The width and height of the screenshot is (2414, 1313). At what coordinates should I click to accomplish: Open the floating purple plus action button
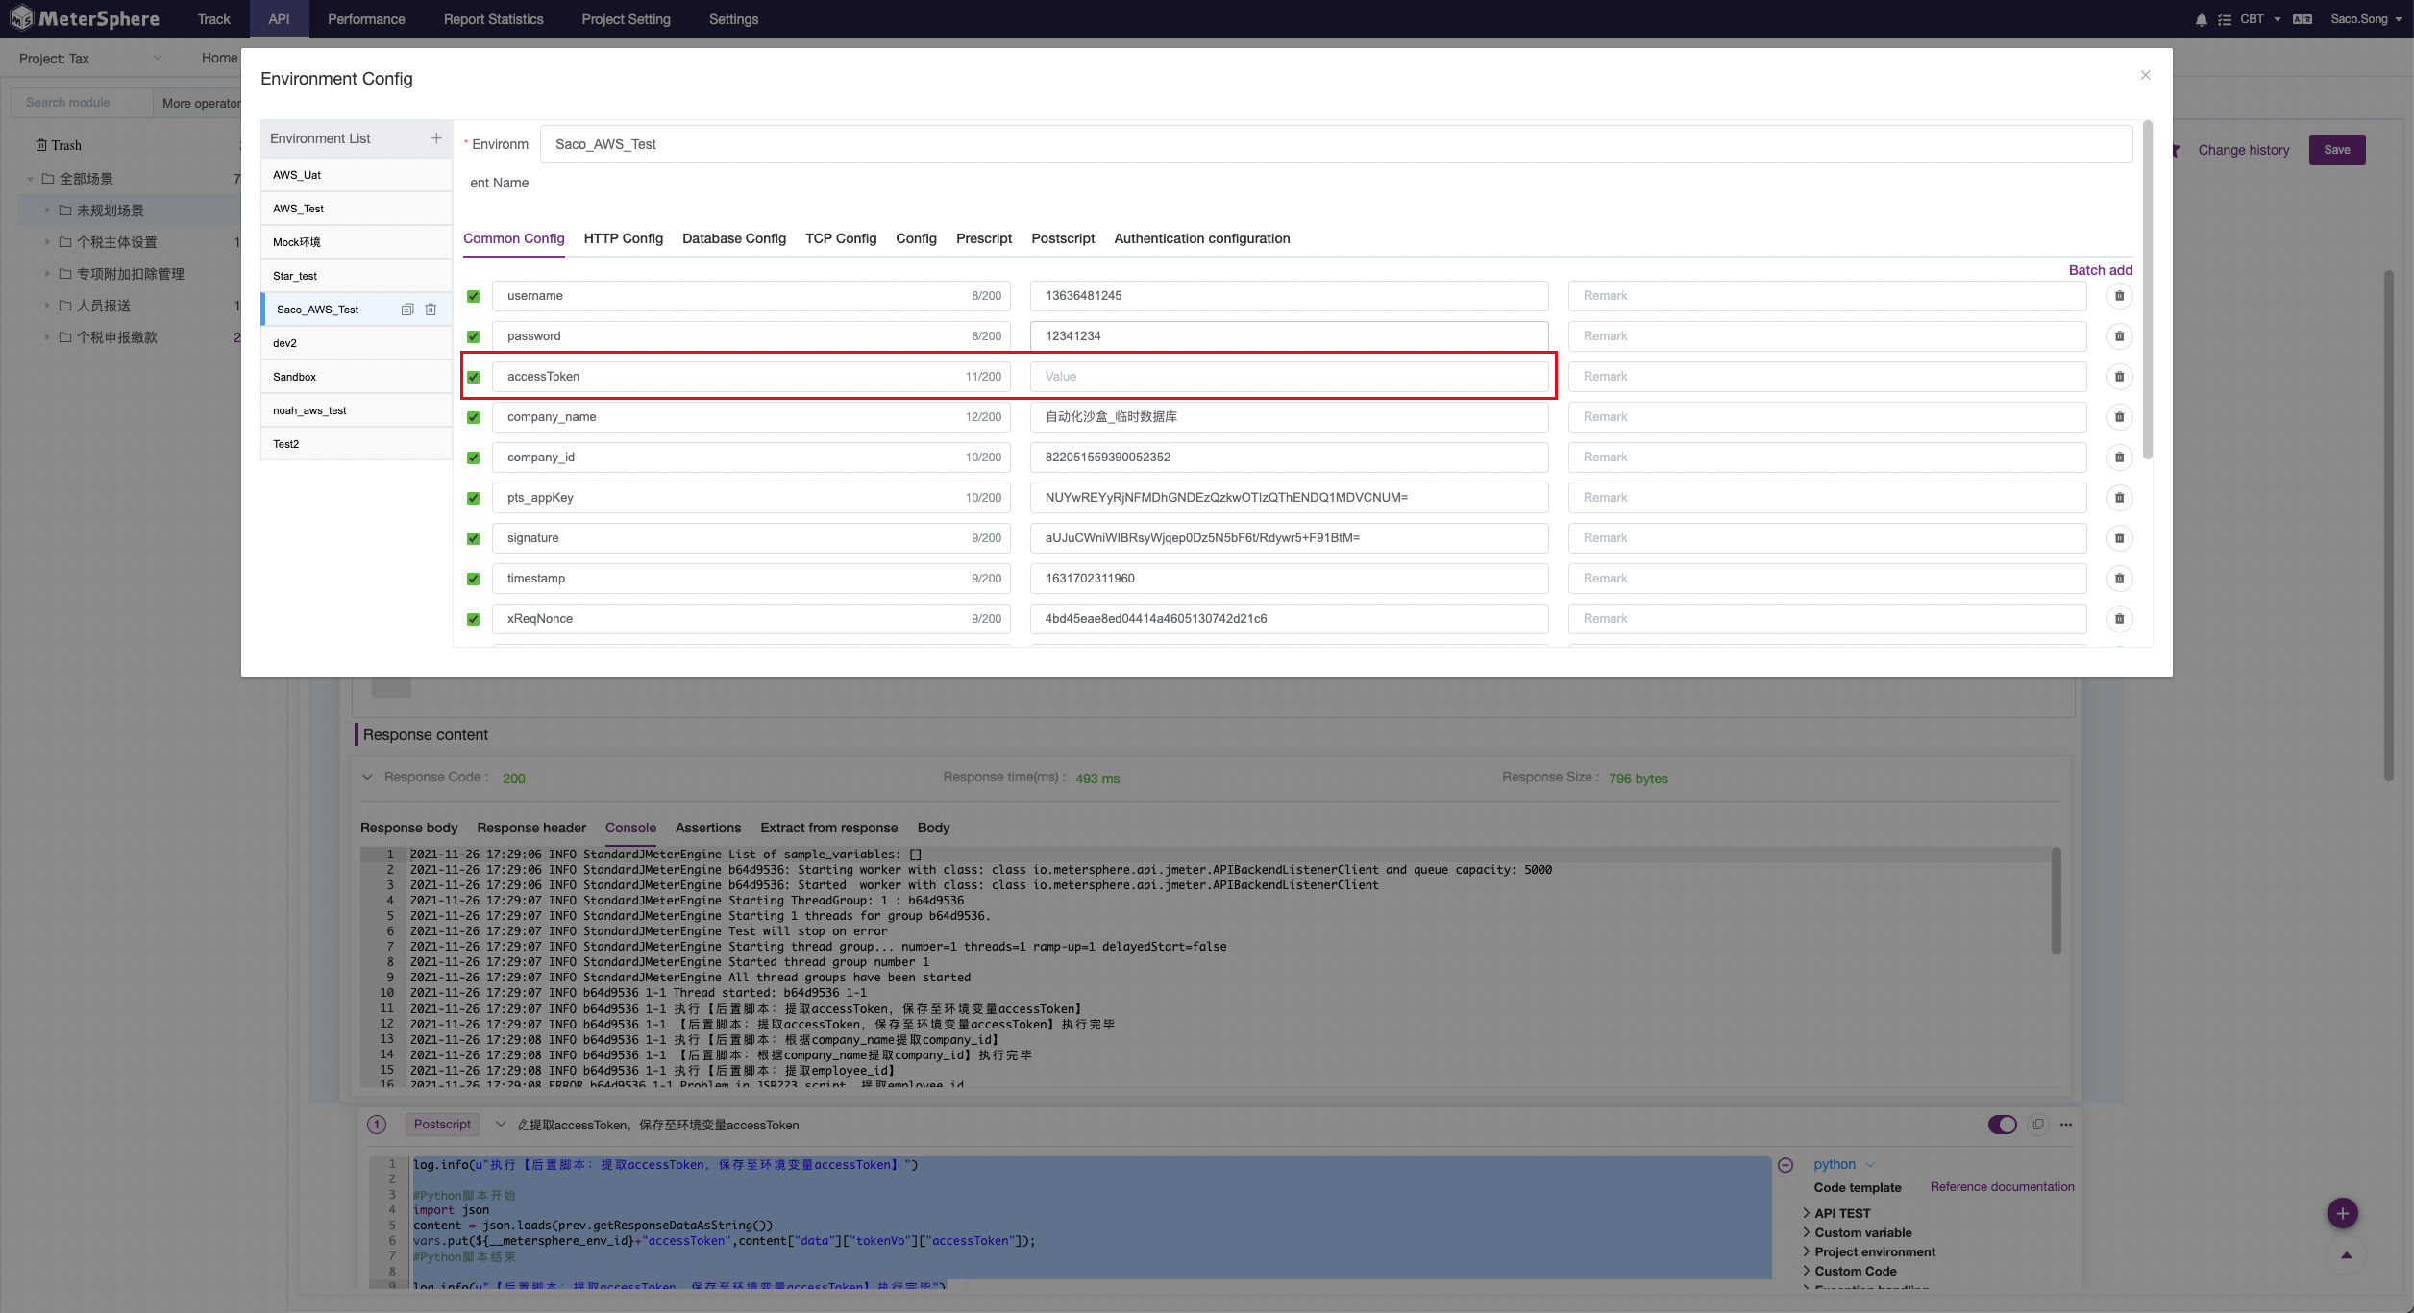(2343, 1213)
